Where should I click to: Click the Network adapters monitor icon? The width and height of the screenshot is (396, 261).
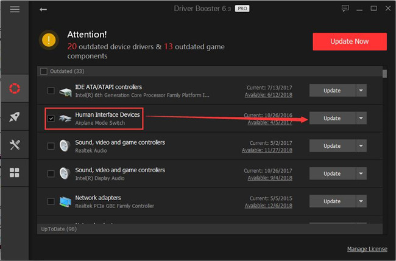coord(65,202)
